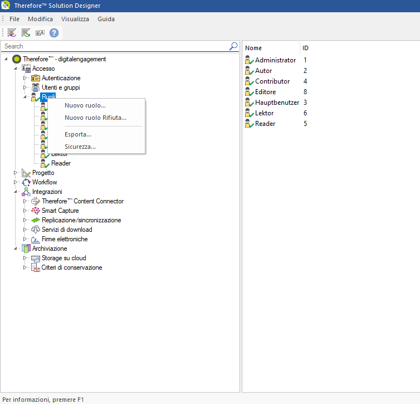Select Editore in the roles list
The width and height of the screenshot is (420, 404).
click(x=265, y=92)
